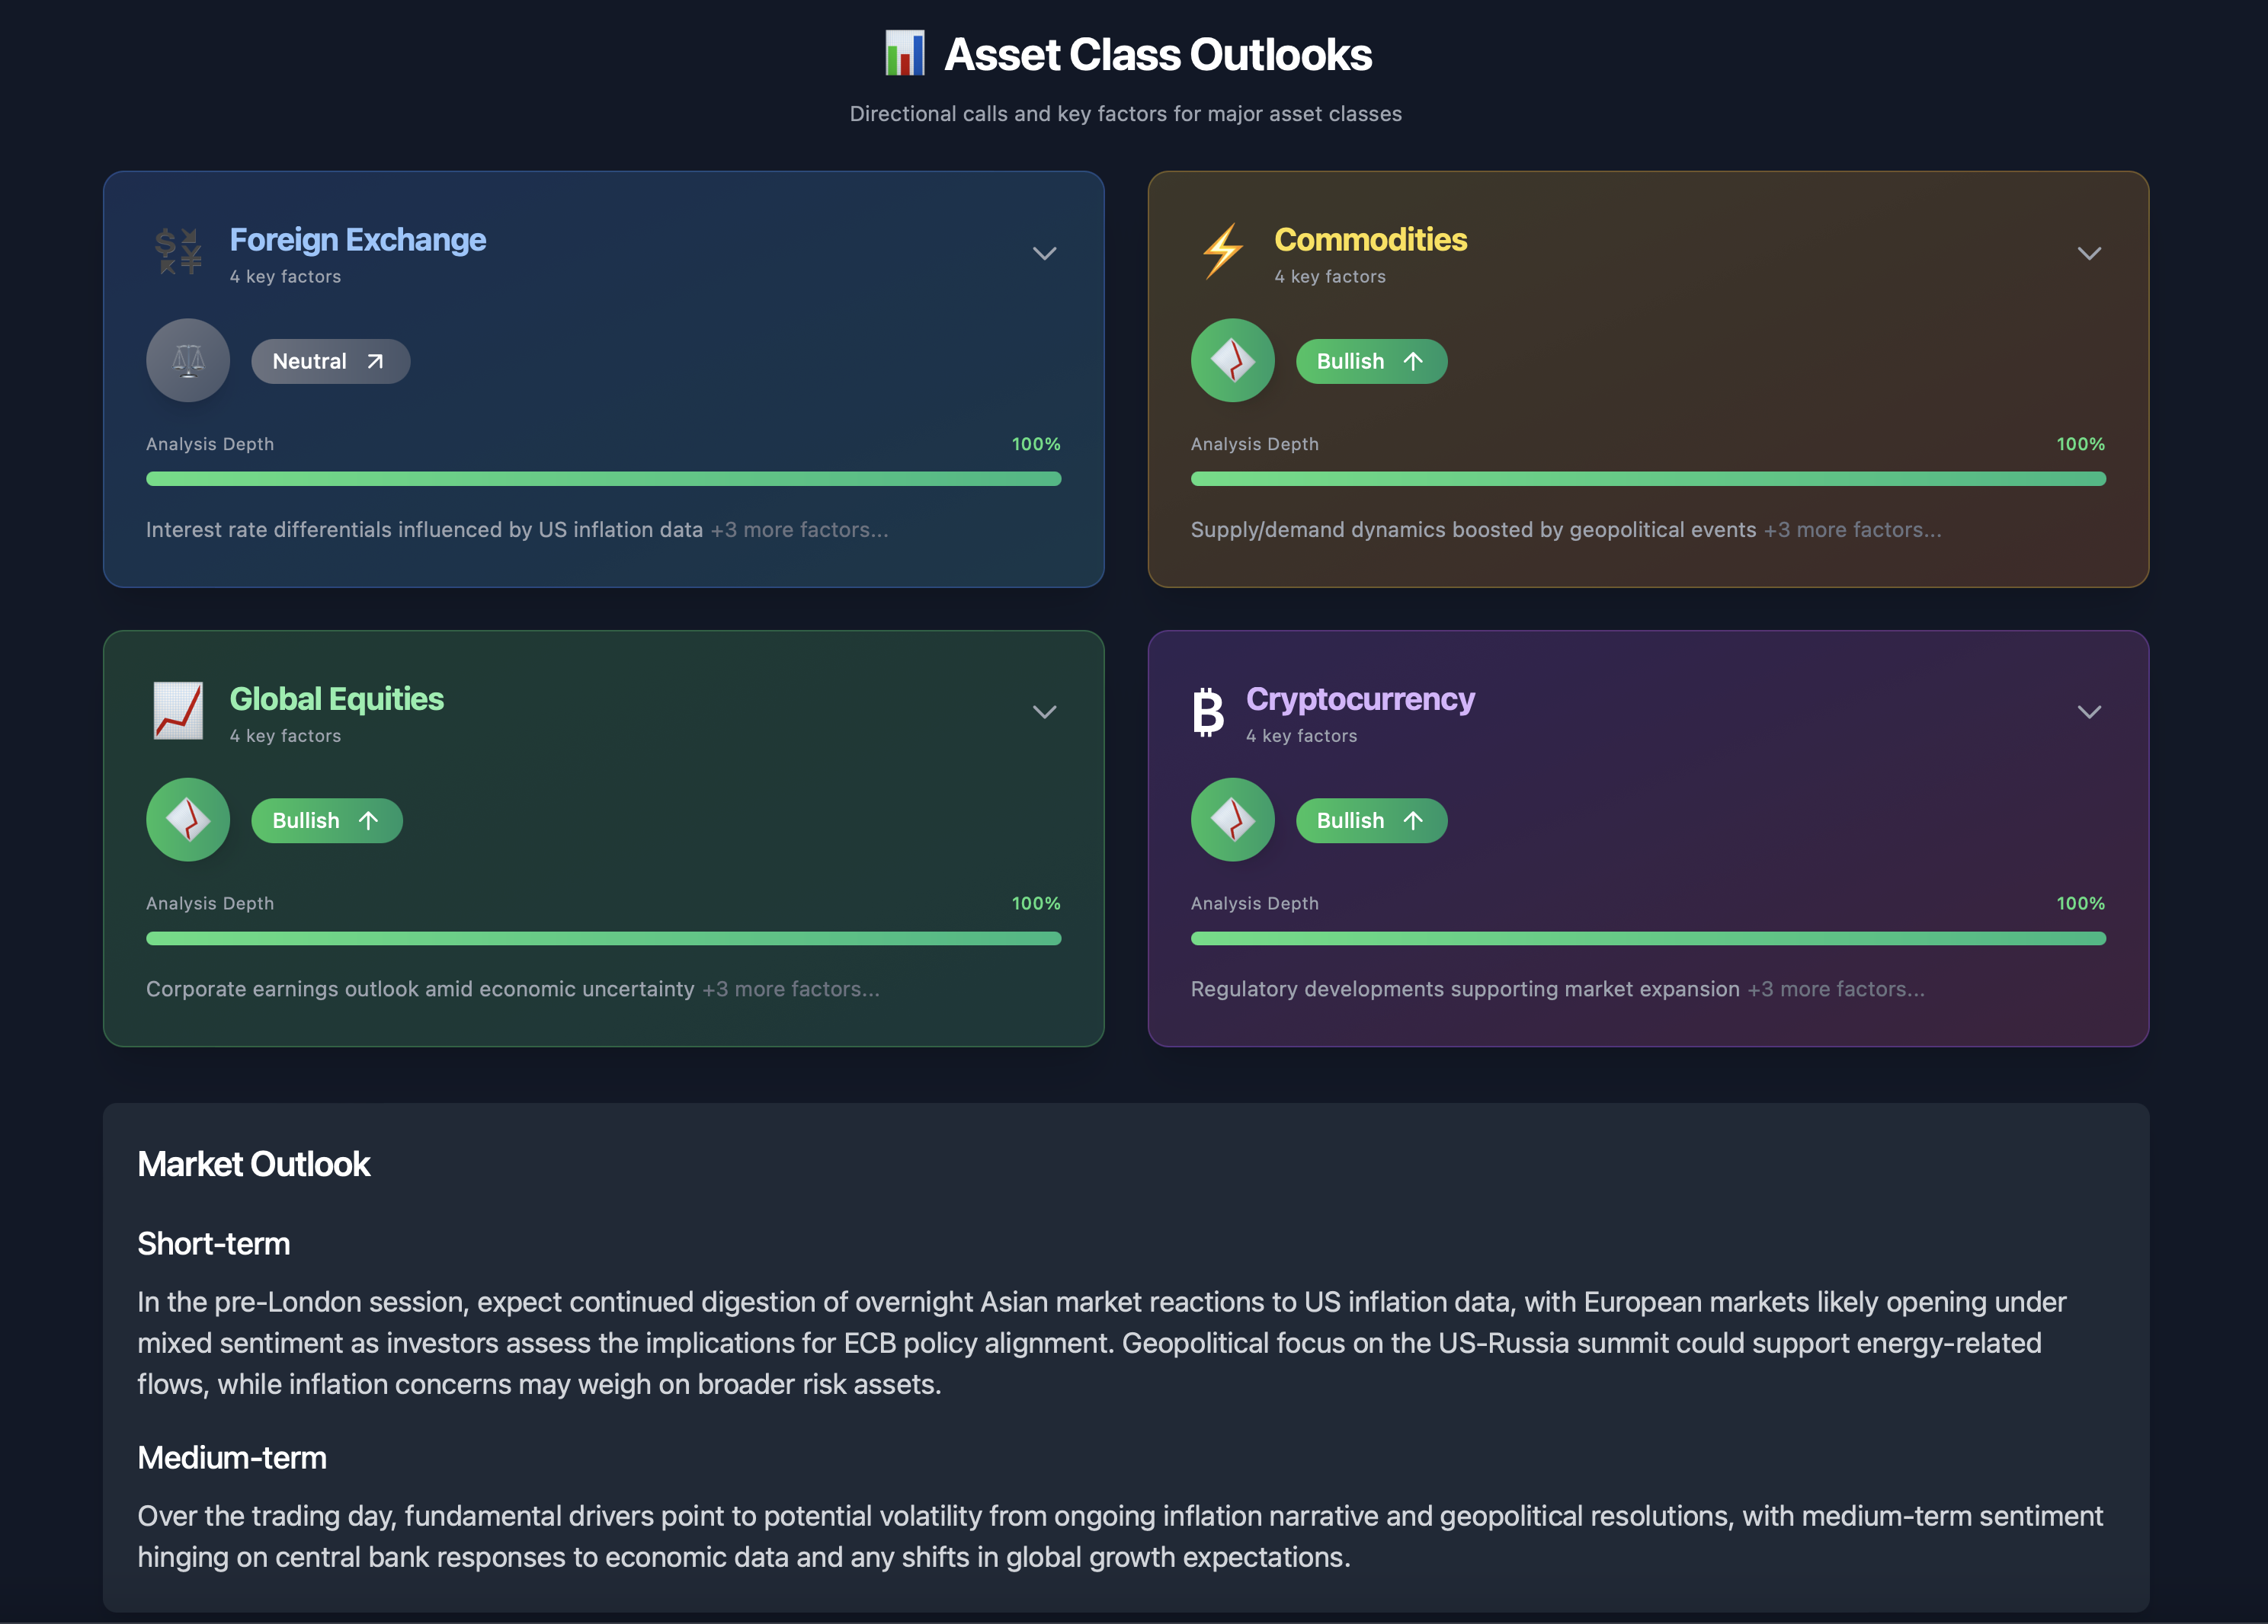Expand the Foreign Exchange card chevron

pos(1044,254)
